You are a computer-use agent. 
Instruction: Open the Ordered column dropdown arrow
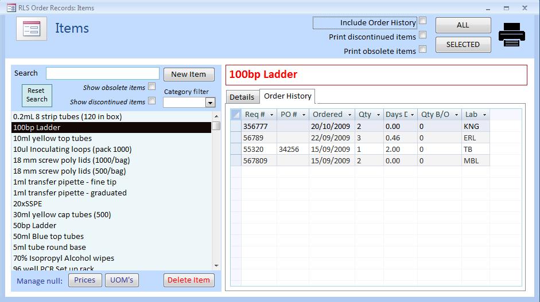point(349,115)
